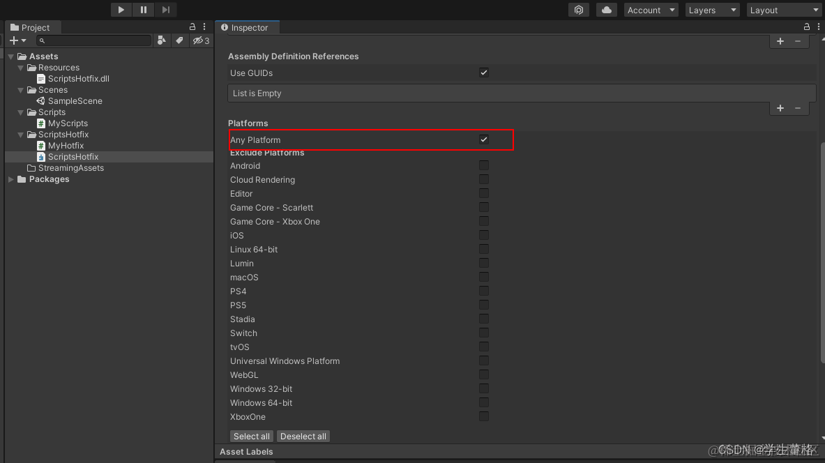Toggle the Windows 64-bit checkbox
This screenshot has height=463, width=825.
[x=484, y=402]
